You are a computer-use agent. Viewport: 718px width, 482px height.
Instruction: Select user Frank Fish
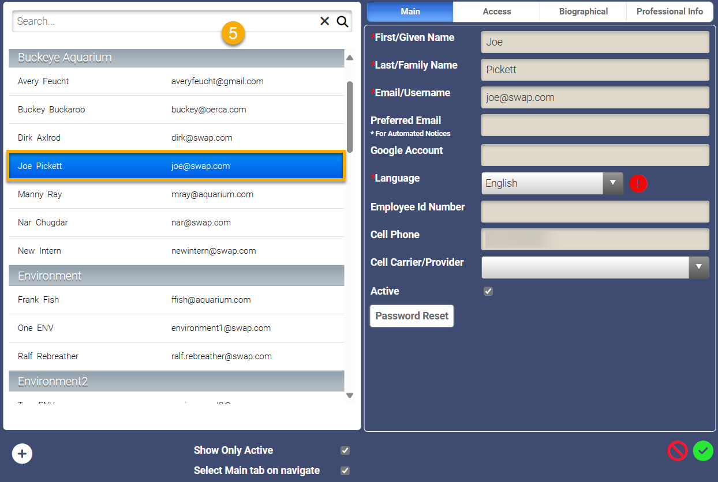click(x=177, y=300)
